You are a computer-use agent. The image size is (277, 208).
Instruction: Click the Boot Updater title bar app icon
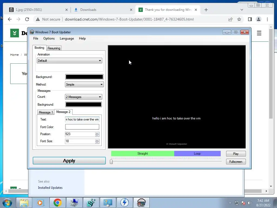click(x=32, y=32)
